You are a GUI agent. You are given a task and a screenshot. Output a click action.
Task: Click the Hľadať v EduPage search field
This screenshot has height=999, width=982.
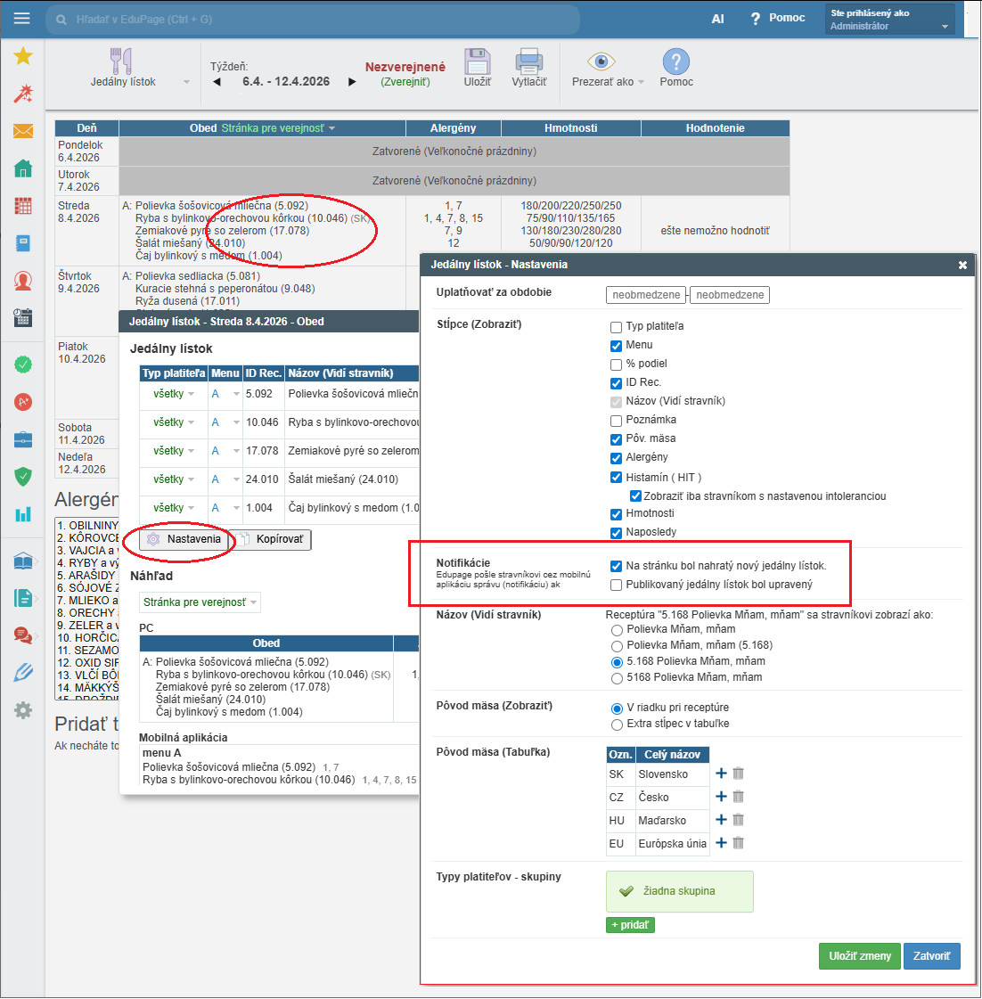pos(312,20)
